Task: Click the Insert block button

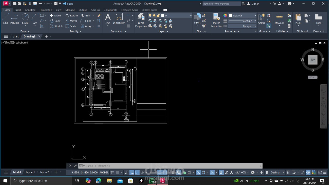Action: click(197, 19)
